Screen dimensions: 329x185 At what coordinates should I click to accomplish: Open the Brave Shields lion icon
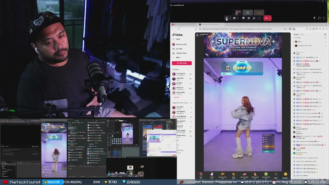tap(290, 29)
